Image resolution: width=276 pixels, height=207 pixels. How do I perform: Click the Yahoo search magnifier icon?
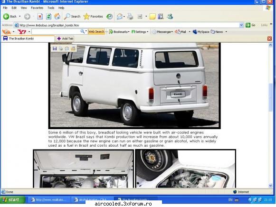[82, 32]
